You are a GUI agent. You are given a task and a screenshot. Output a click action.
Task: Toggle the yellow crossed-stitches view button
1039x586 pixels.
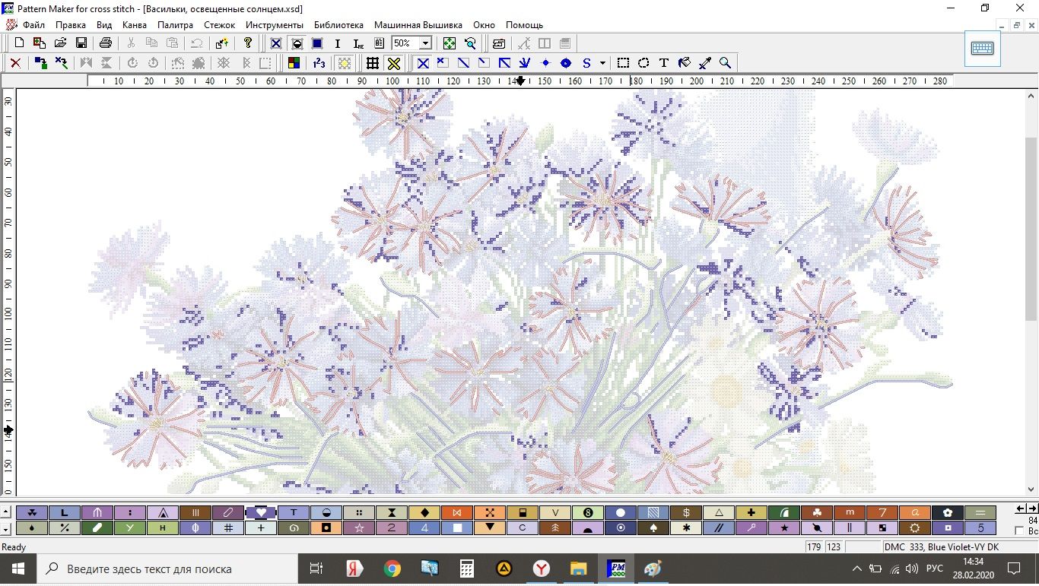tap(393, 63)
